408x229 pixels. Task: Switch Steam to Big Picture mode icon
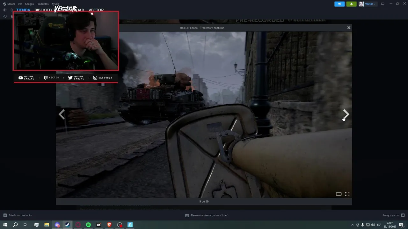(383, 4)
